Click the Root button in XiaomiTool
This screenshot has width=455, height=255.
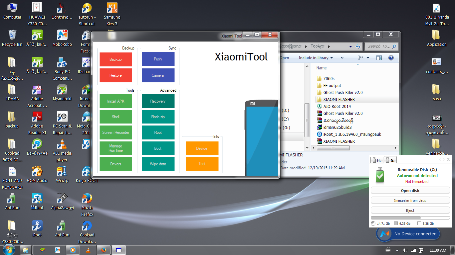tap(158, 132)
